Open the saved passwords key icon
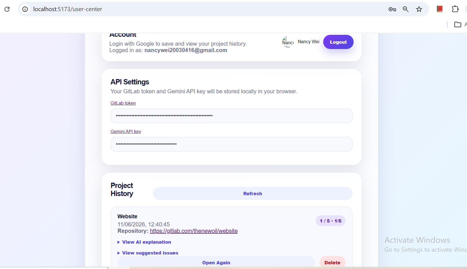467x269 pixels. click(392, 9)
